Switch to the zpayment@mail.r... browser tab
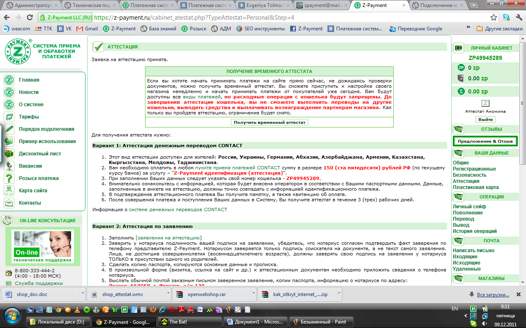The width and height of the screenshot is (526, 328). 323,6
